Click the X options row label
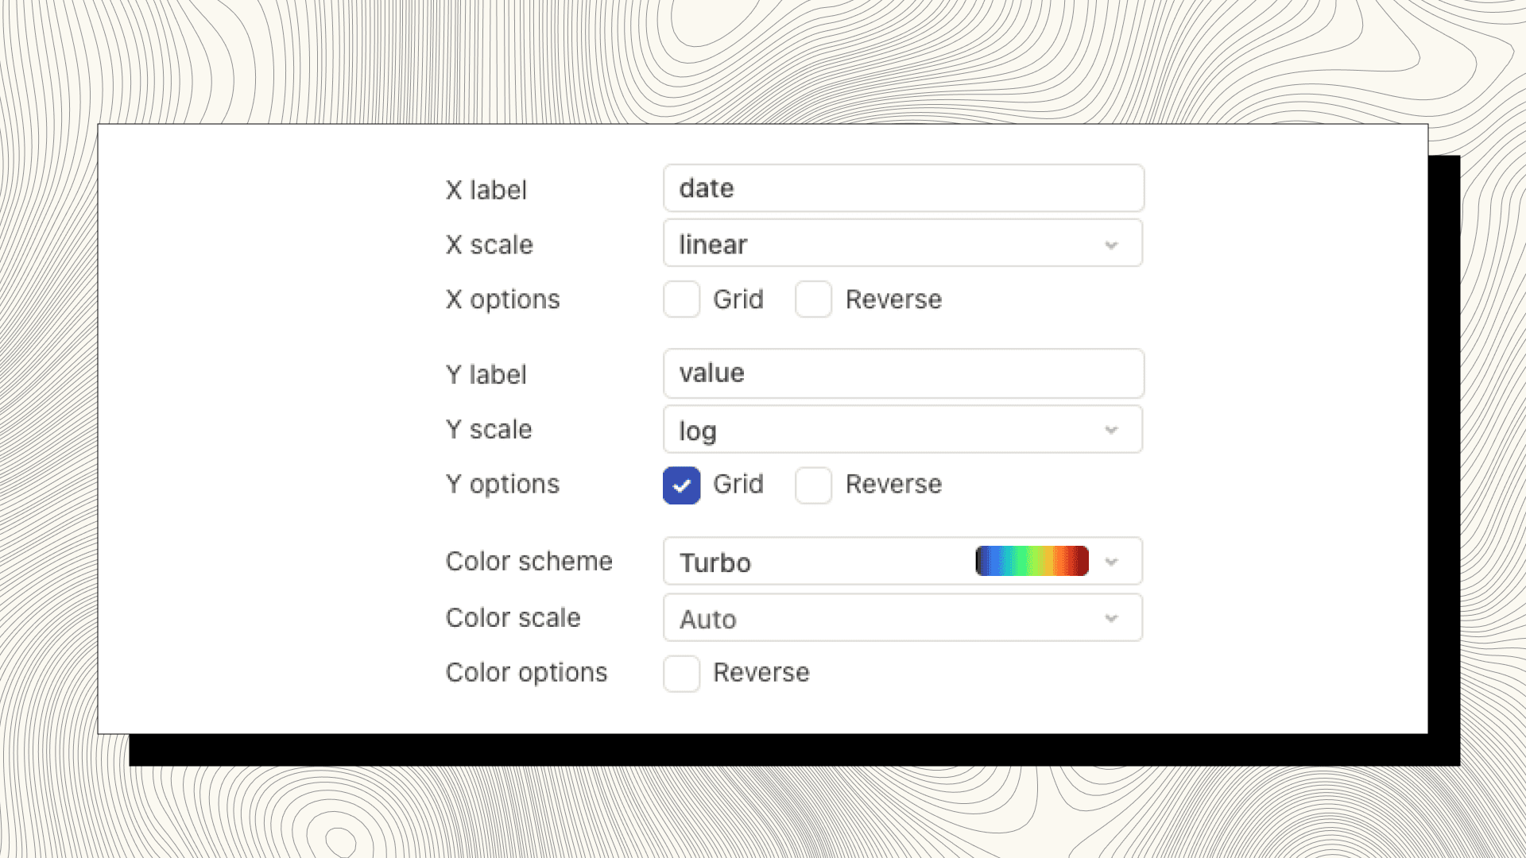Screen dimensions: 1526x858 pyautogui.click(x=502, y=300)
